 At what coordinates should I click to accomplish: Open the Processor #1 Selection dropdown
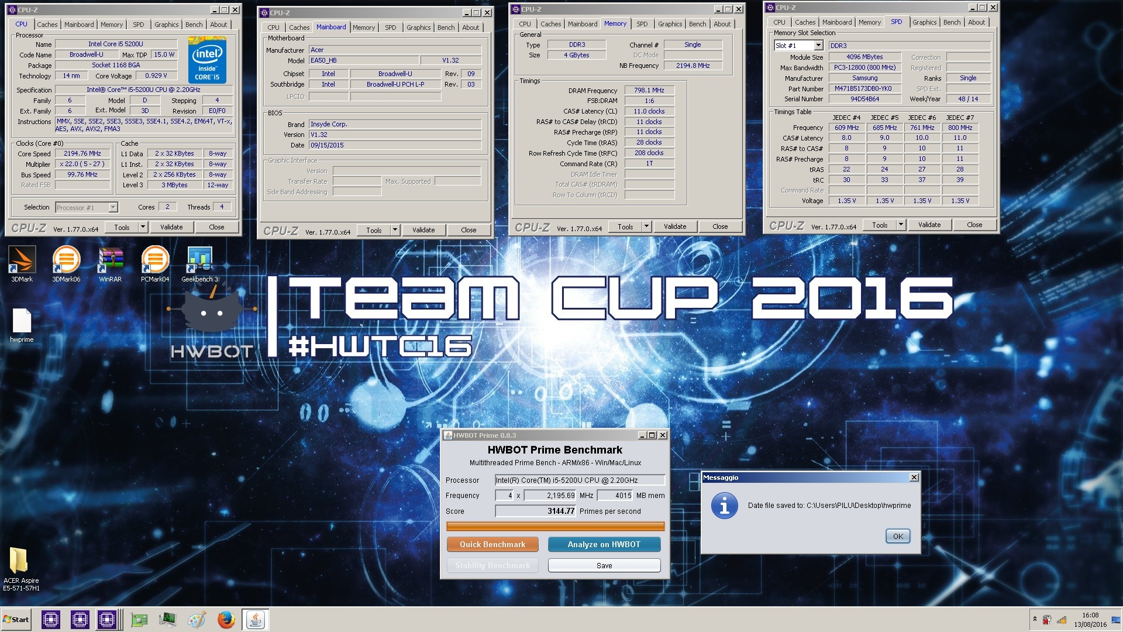click(113, 207)
